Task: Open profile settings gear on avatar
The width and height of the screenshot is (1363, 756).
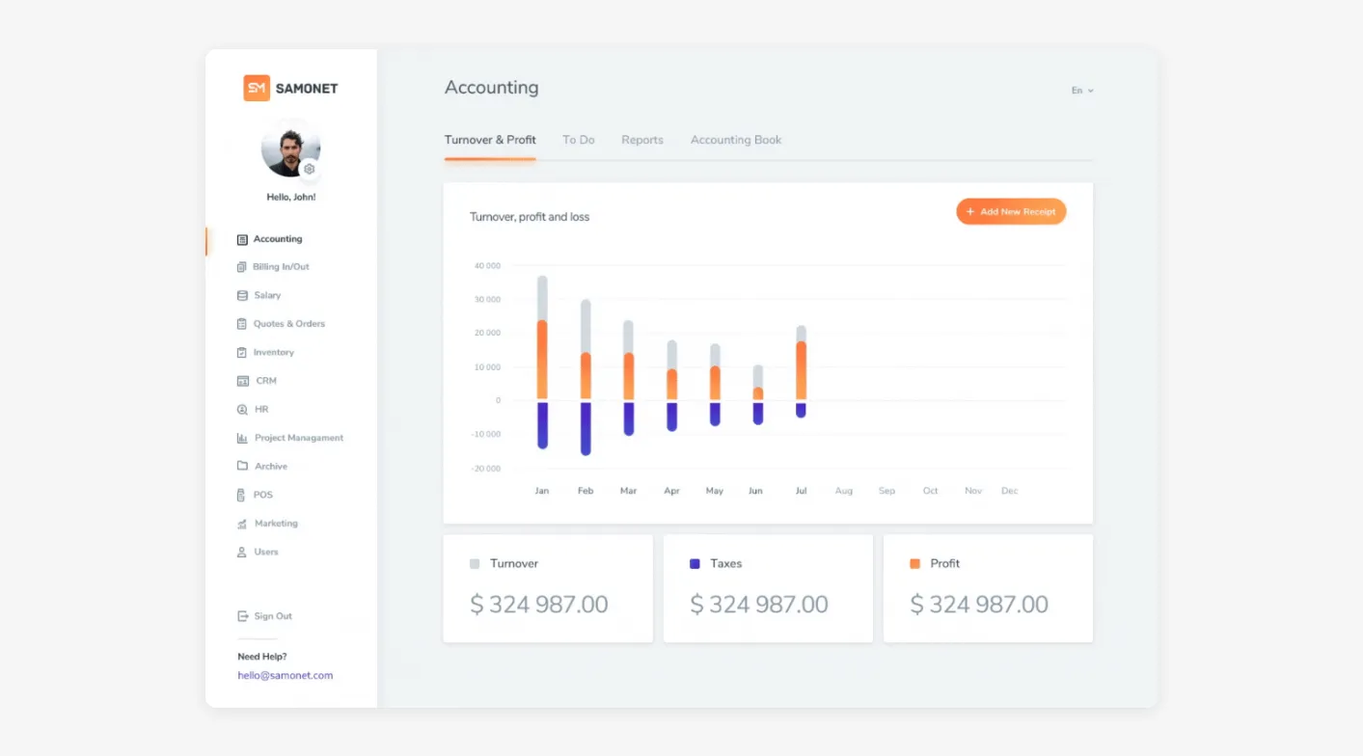Action: click(x=309, y=170)
